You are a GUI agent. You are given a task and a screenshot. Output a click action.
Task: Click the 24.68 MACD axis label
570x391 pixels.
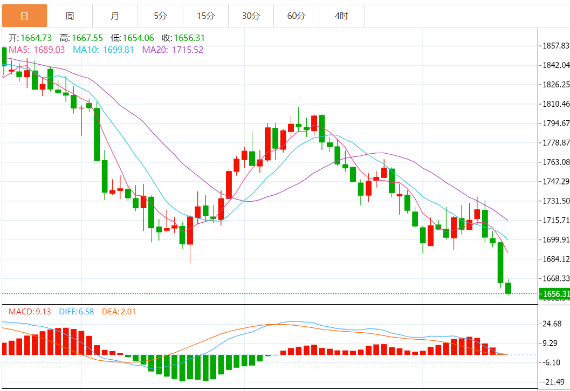[x=552, y=324]
